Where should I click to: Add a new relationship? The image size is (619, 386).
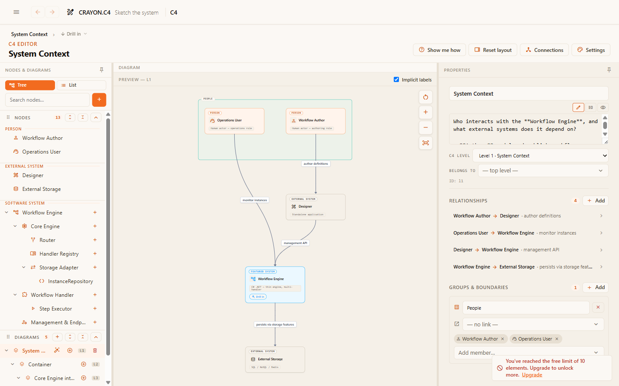[596, 200]
